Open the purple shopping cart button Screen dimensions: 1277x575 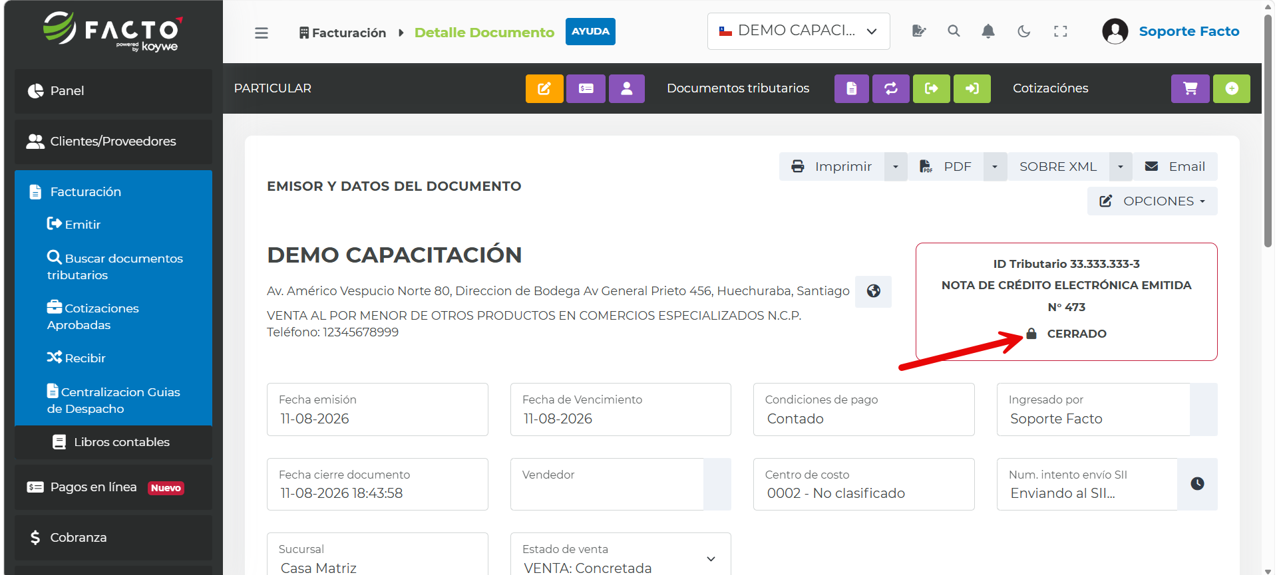[x=1190, y=88]
